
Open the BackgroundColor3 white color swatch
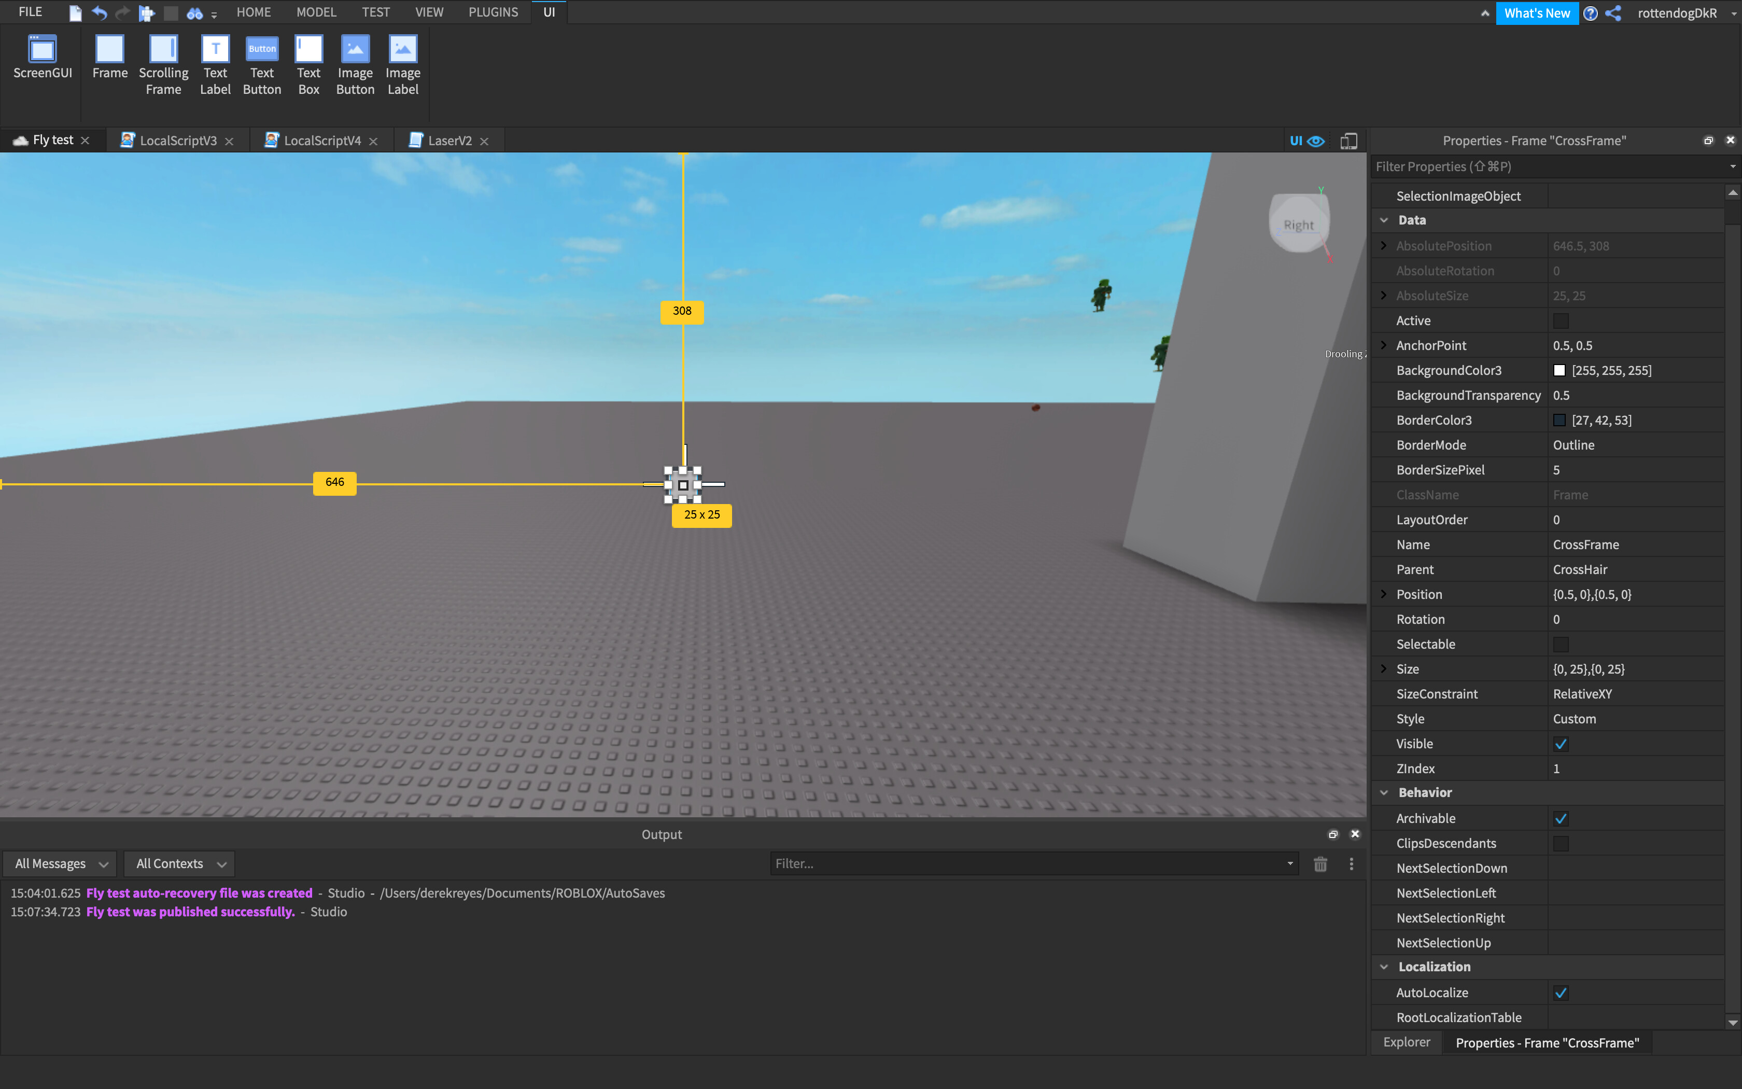coord(1559,370)
